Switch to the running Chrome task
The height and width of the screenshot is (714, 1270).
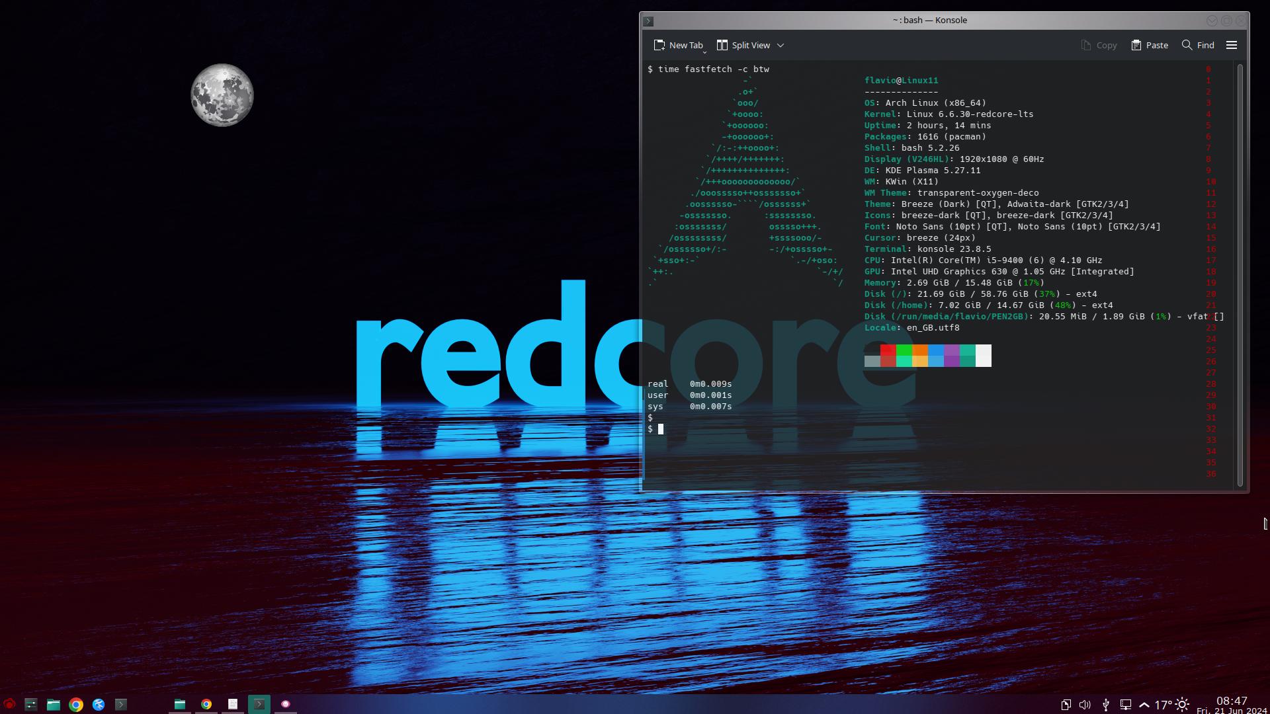[x=206, y=704]
